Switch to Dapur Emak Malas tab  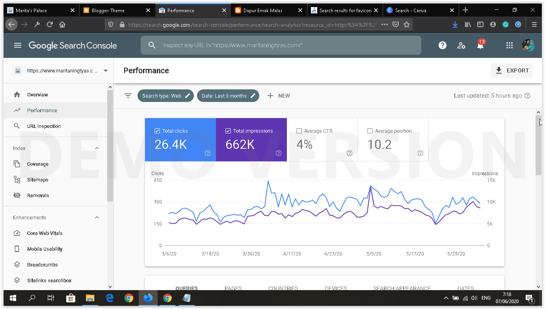269,11
